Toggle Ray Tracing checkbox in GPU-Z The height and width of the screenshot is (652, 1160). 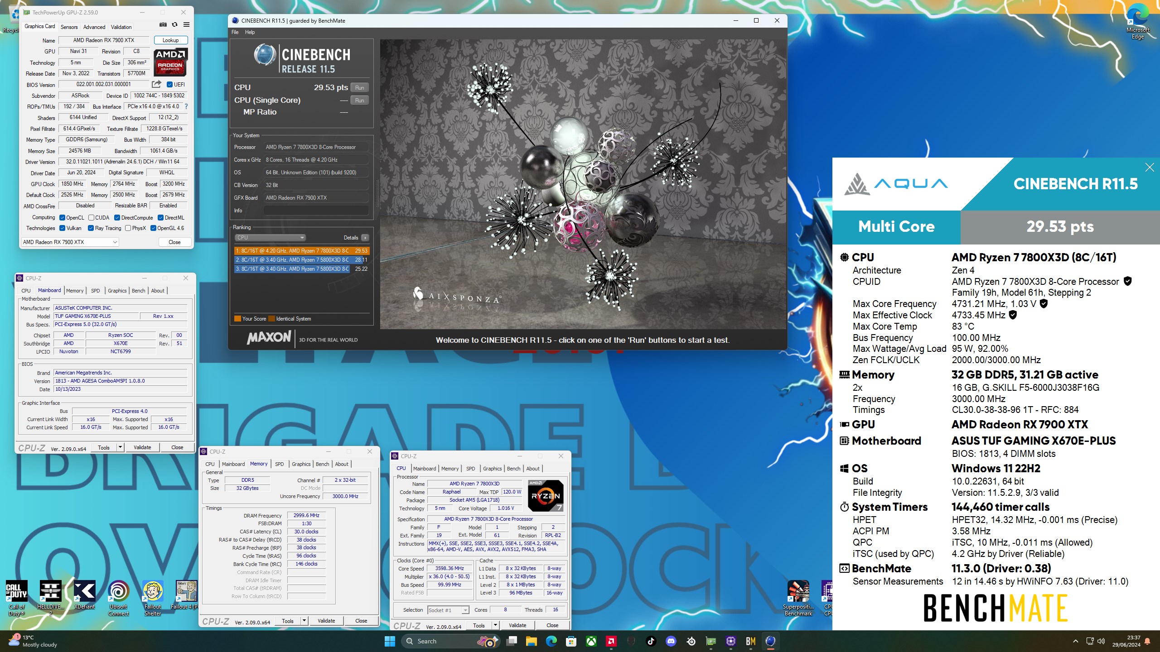click(91, 228)
